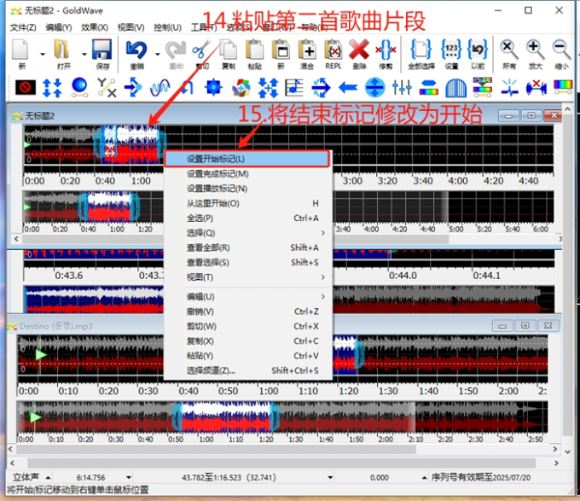Open the dropdown after 6:14.756 length

128,478
